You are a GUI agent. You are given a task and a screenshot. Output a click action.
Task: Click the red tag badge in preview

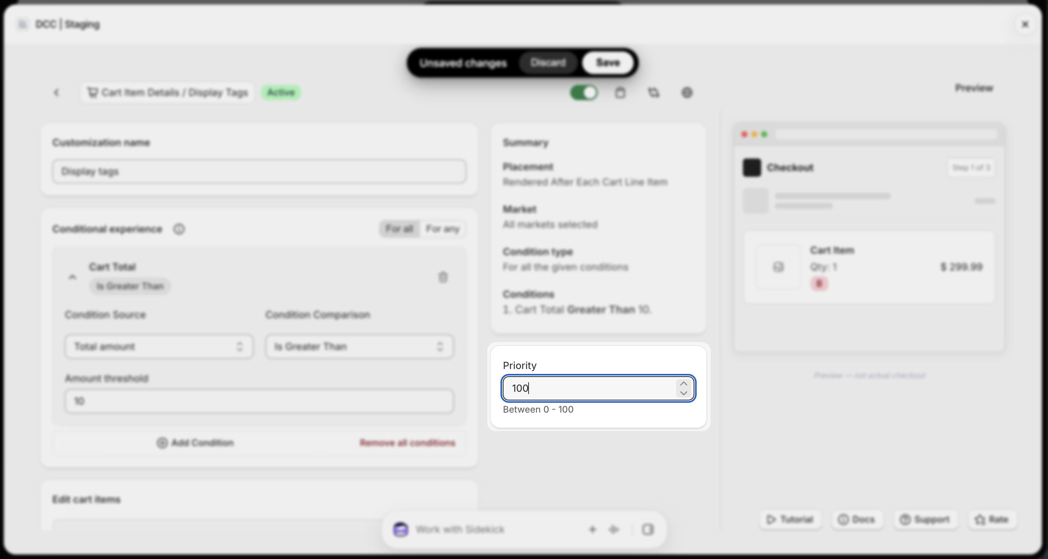point(818,283)
